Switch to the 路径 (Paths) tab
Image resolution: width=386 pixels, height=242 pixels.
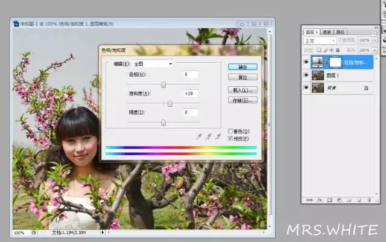[x=341, y=32]
